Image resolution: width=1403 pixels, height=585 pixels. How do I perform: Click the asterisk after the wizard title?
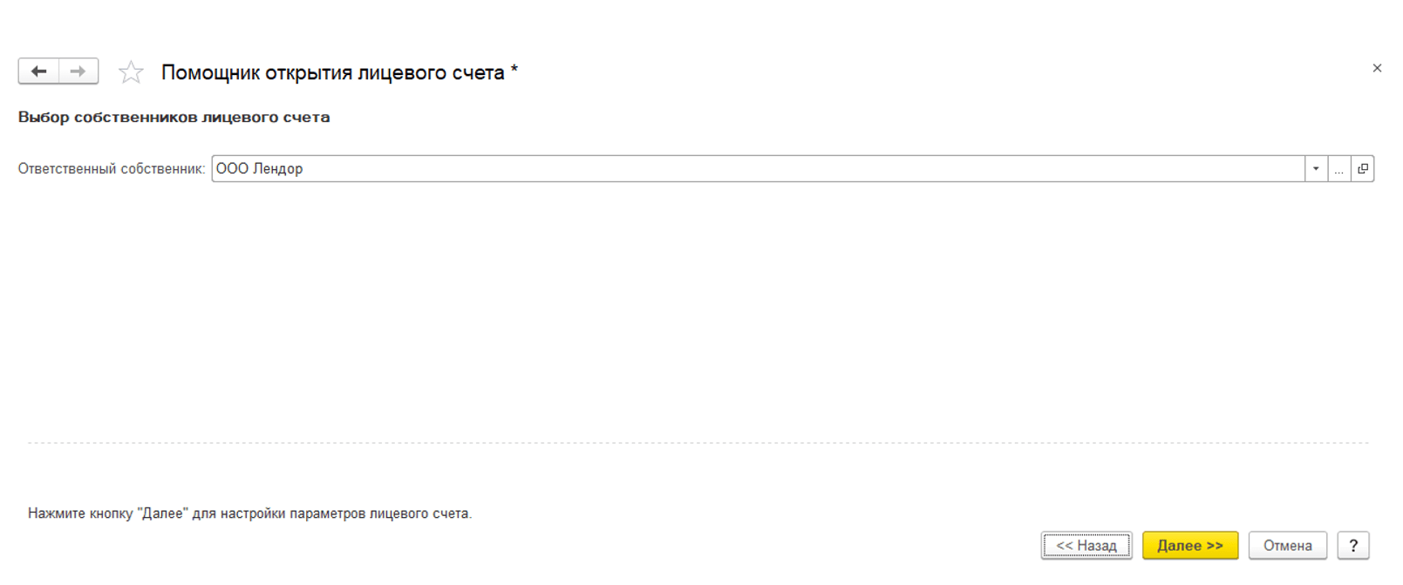514,69
